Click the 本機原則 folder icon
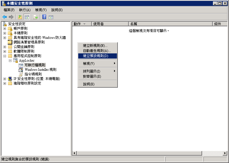The width and height of the screenshot is (229, 163). (x=10, y=33)
